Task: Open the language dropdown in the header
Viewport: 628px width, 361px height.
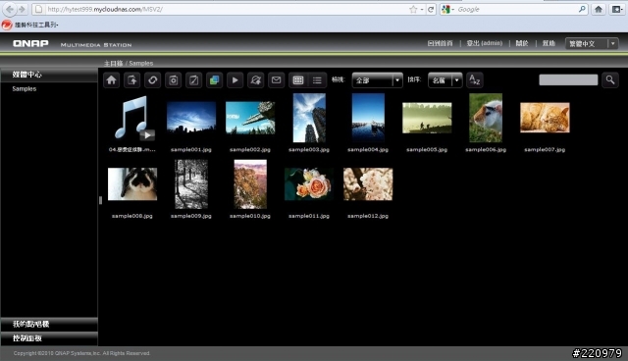Action: pos(592,43)
